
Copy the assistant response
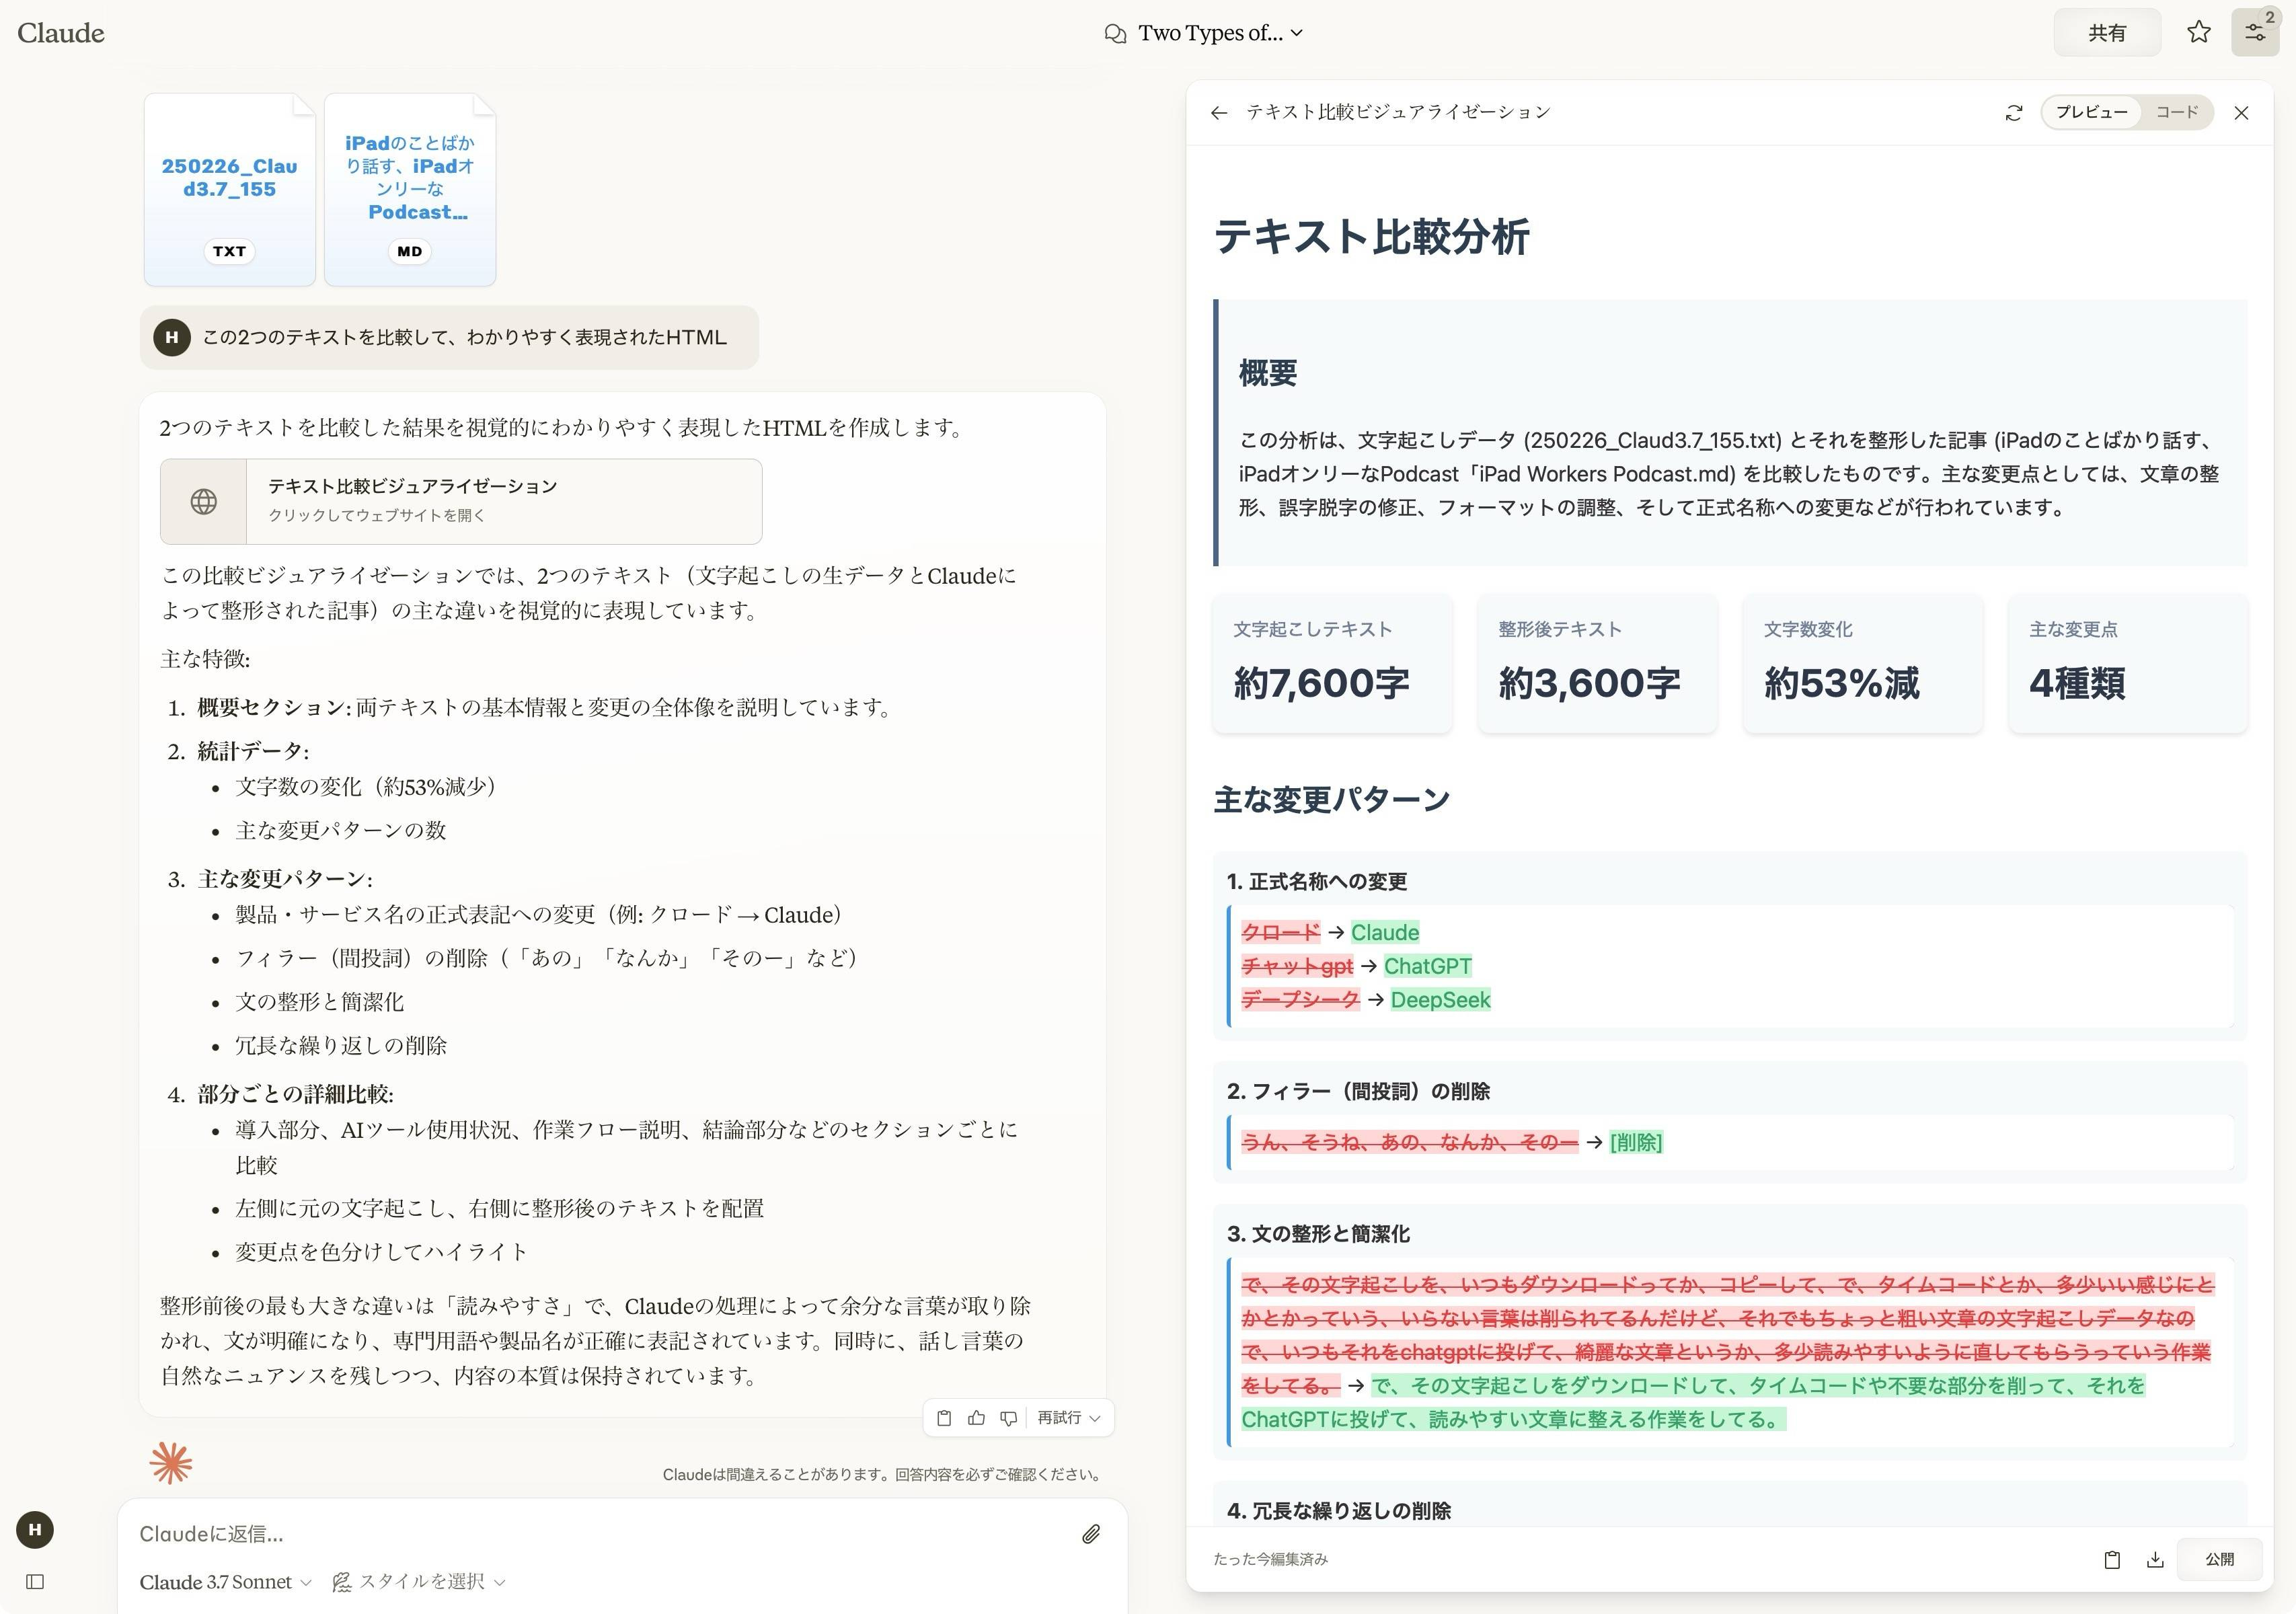click(x=944, y=1418)
